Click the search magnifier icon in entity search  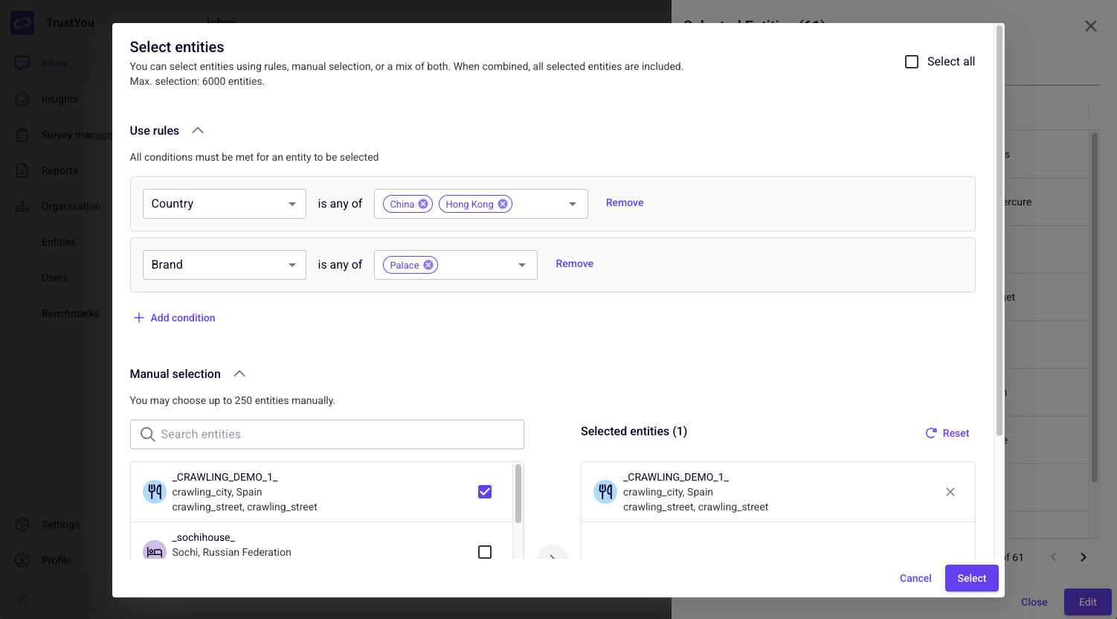148,434
